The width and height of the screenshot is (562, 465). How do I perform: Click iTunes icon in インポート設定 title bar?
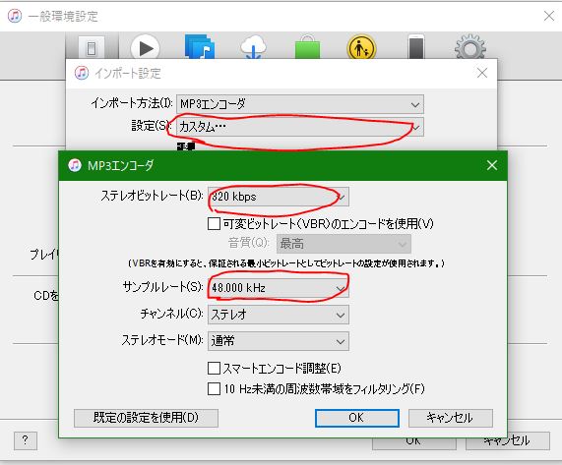point(82,73)
